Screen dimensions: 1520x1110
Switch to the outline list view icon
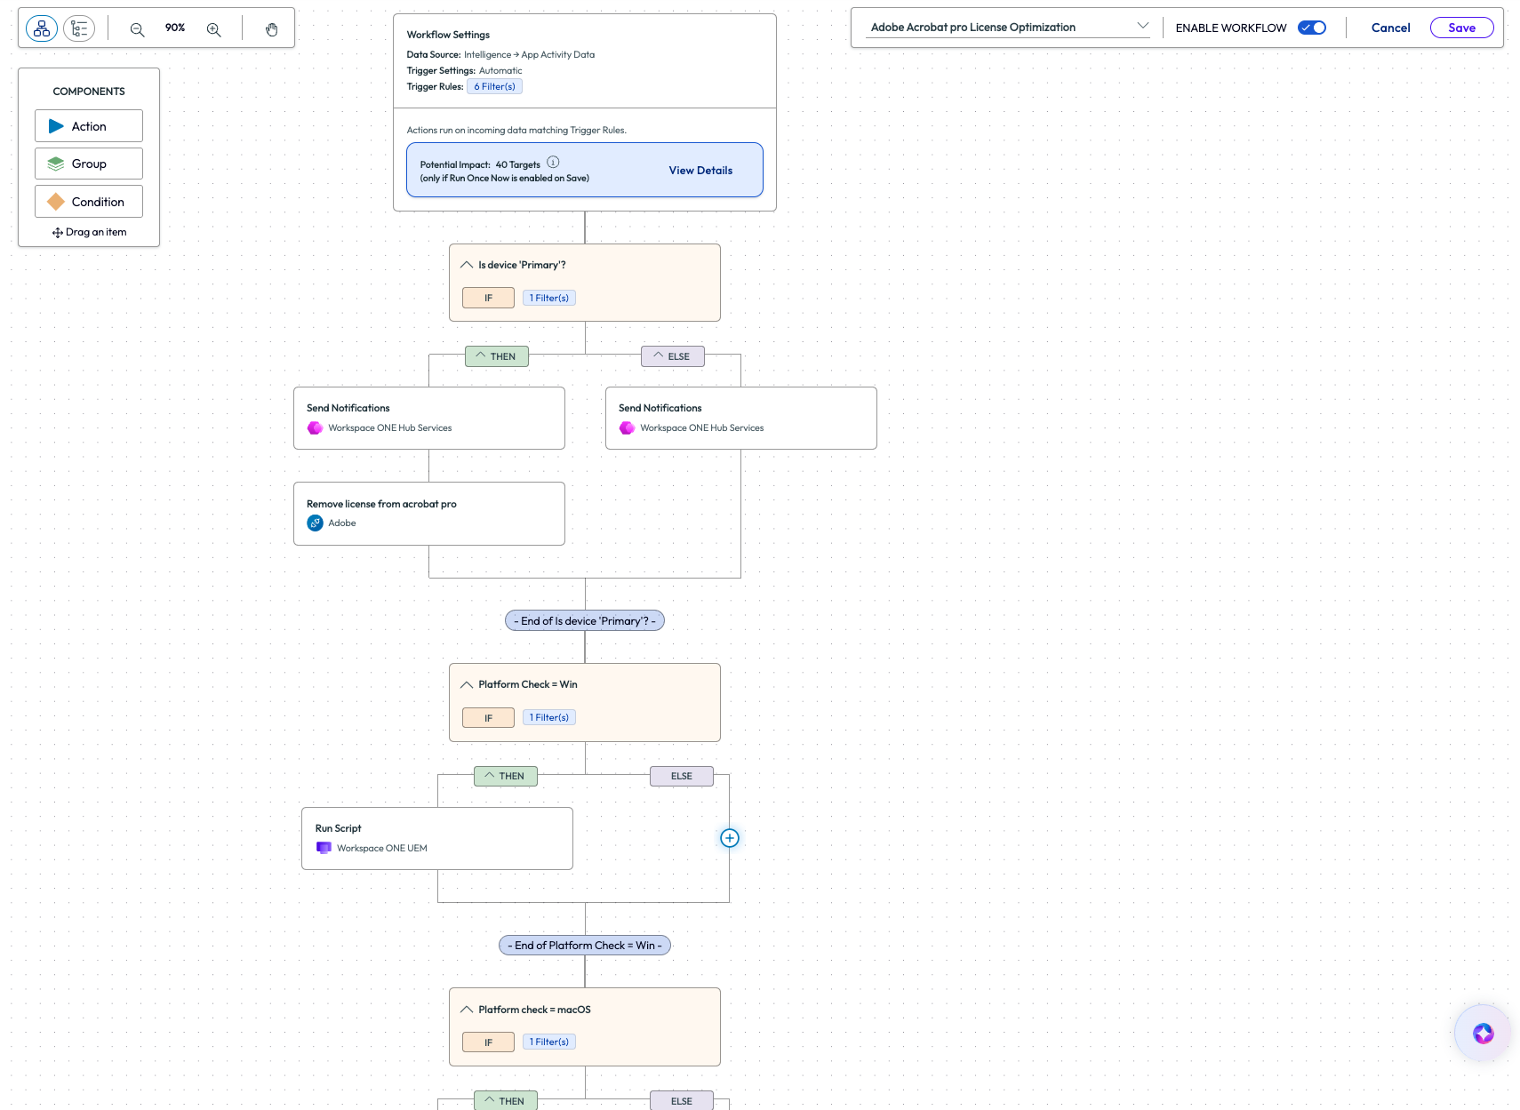[x=79, y=28]
